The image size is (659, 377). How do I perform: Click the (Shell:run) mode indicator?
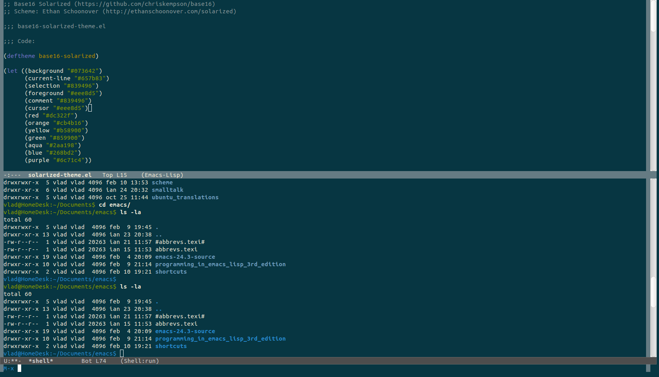tap(140, 361)
